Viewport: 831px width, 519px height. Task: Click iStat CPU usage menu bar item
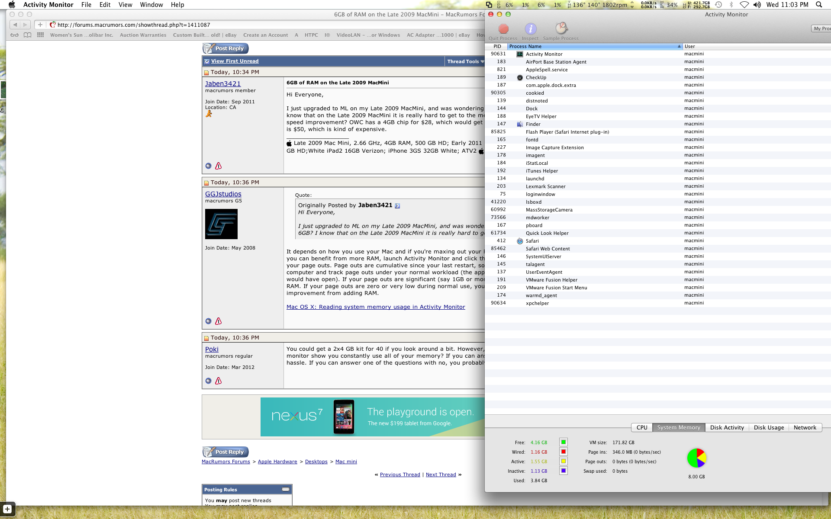[x=529, y=5]
